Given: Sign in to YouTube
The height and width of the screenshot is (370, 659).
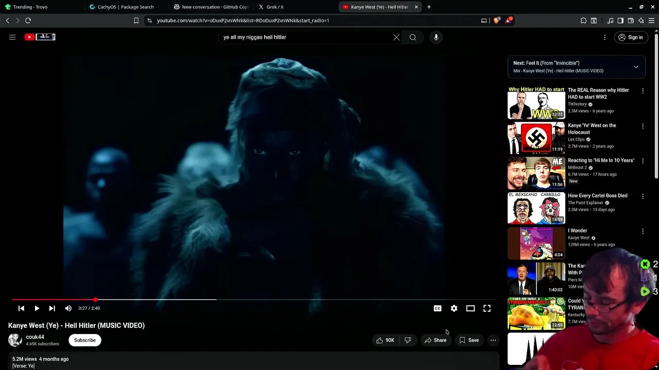Looking at the screenshot, I should tap(631, 37).
